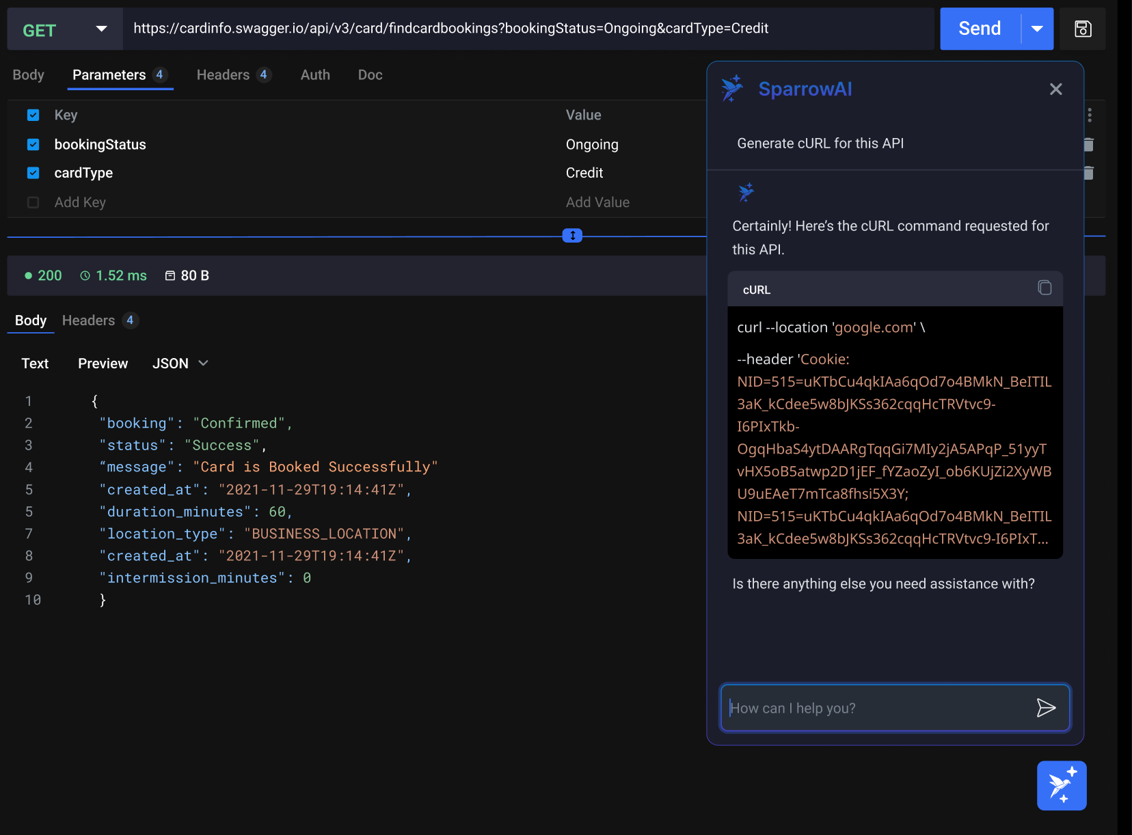Screen dimensions: 1132x835
Task: Open the request Headers tab
Action: [234, 75]
